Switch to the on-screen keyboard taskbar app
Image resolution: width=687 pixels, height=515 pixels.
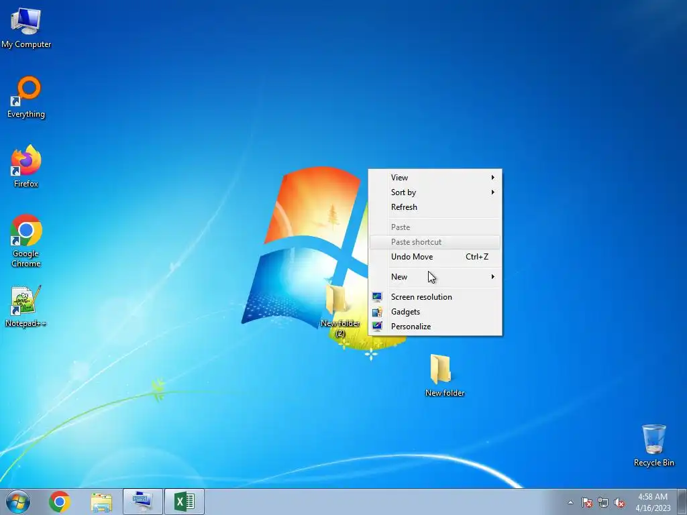click(143, 502)
